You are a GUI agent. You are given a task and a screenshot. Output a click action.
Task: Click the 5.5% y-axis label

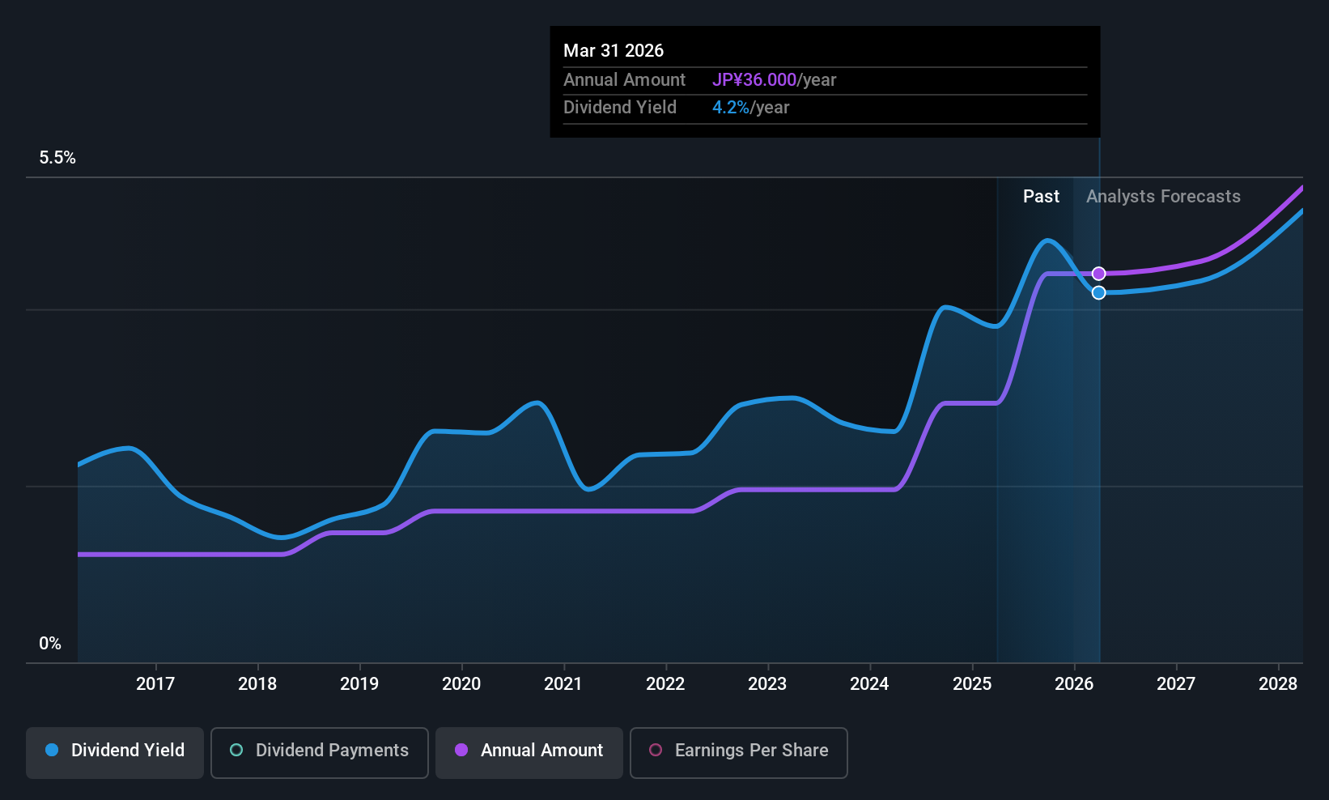(x=57, y=157)
